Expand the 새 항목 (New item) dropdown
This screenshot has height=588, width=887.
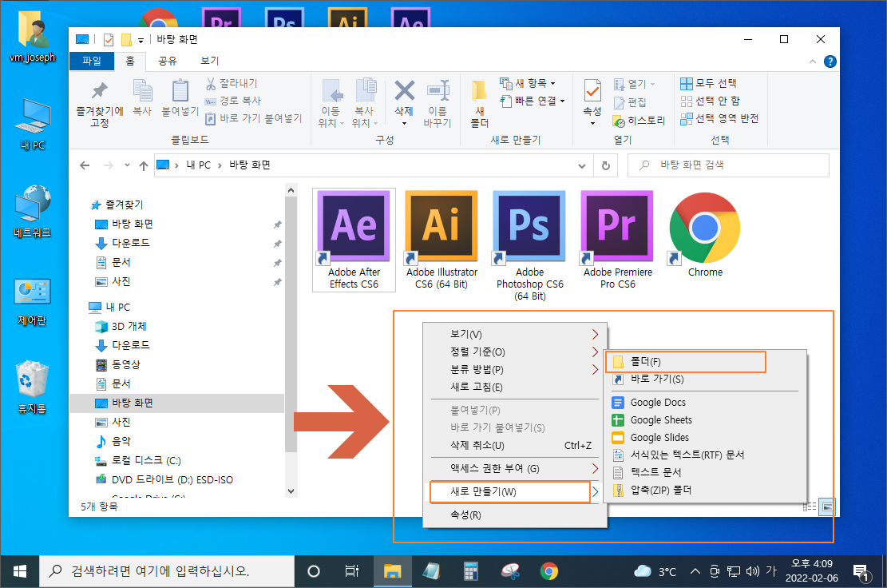click(x=527, y=83)
